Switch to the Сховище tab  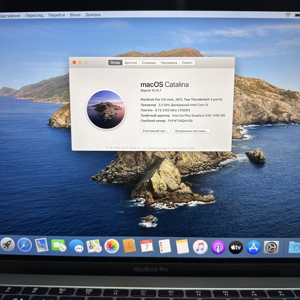(x=149, y=63)
